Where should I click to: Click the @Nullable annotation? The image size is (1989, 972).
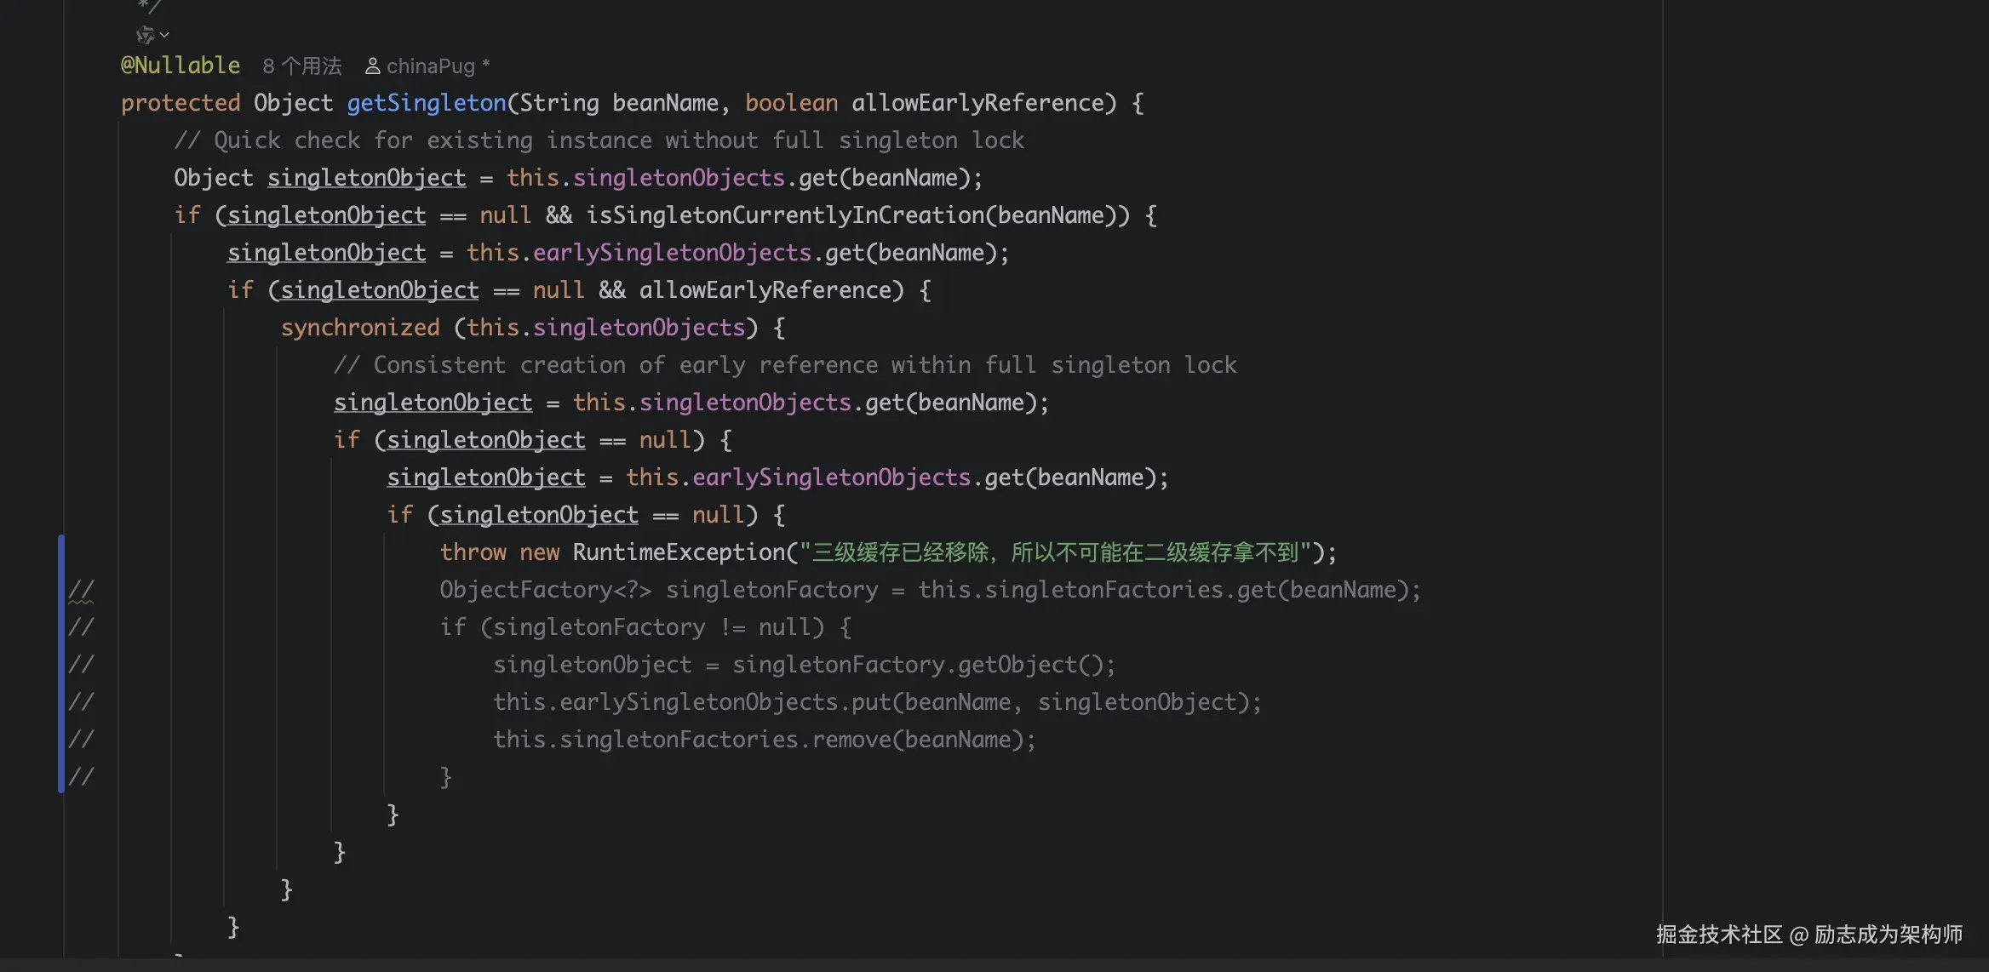[181, 66]
